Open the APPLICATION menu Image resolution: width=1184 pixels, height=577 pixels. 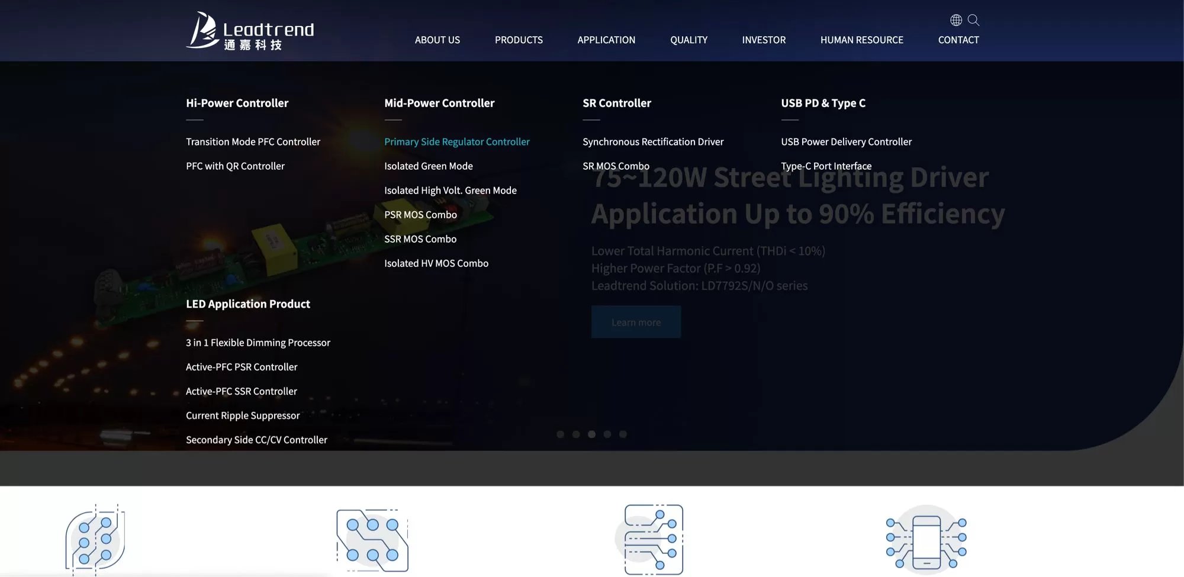click(x=606, y=40)
